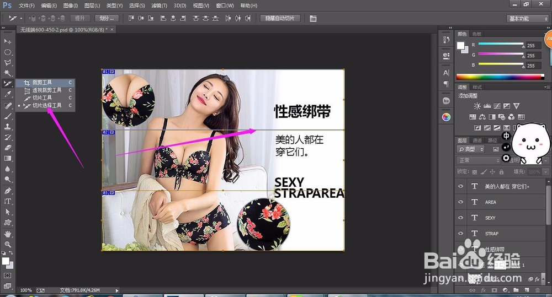Add a Levels adjustment
552x297 pixels.
click(x=487, y=106)
